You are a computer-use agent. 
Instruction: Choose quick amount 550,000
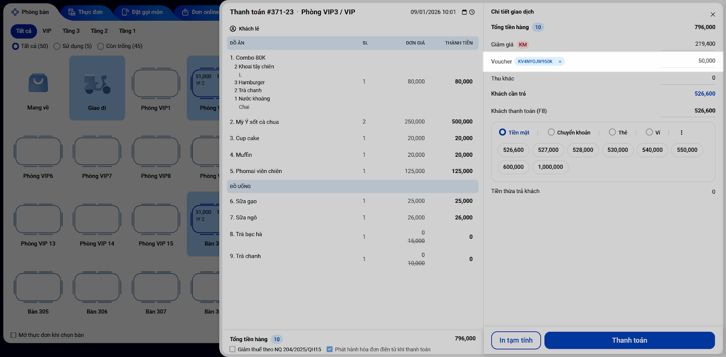click(x=687, y=150)
